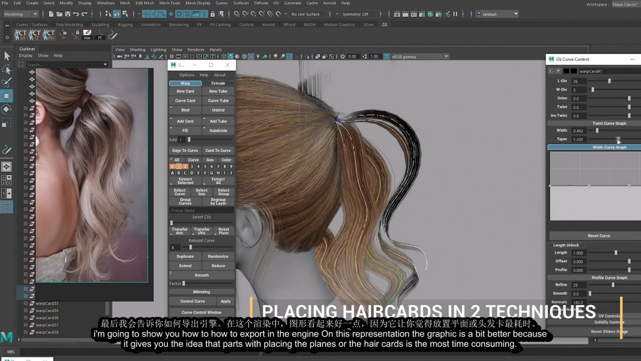Screen dimensions: 641x361
Task: Click the lock selection padlock icon
Action: [213, 14]
